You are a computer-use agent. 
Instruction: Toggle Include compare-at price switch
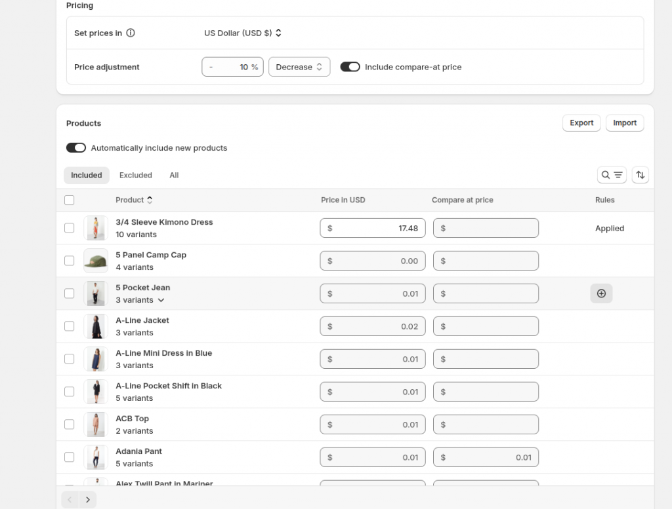tap(350, 67)
